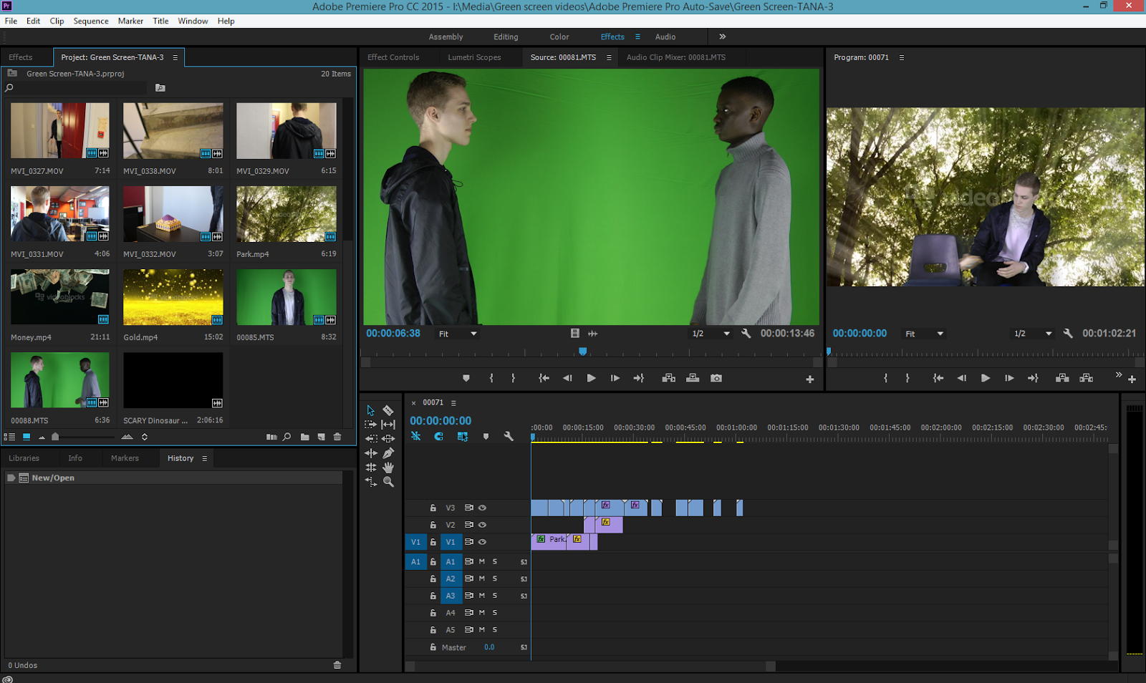Select the Razor tool
The image size is (1146, 683).
coord(388,410)
